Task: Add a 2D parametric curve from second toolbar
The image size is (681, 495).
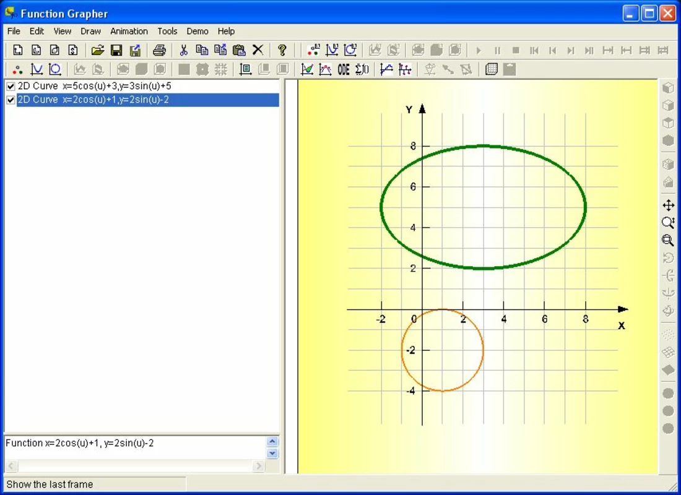Action: click(x=55, y=69)
